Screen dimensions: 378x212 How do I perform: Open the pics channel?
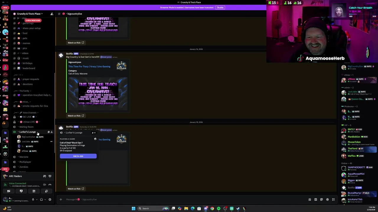(32, 48)
